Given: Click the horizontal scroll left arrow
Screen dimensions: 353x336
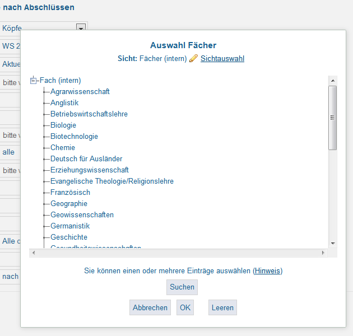Looking at the screenshot, I should (34, 253).
